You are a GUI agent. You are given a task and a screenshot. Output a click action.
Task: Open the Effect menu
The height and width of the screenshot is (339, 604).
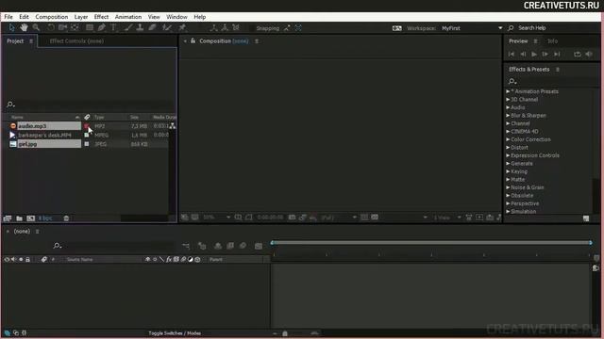(101, 17)
